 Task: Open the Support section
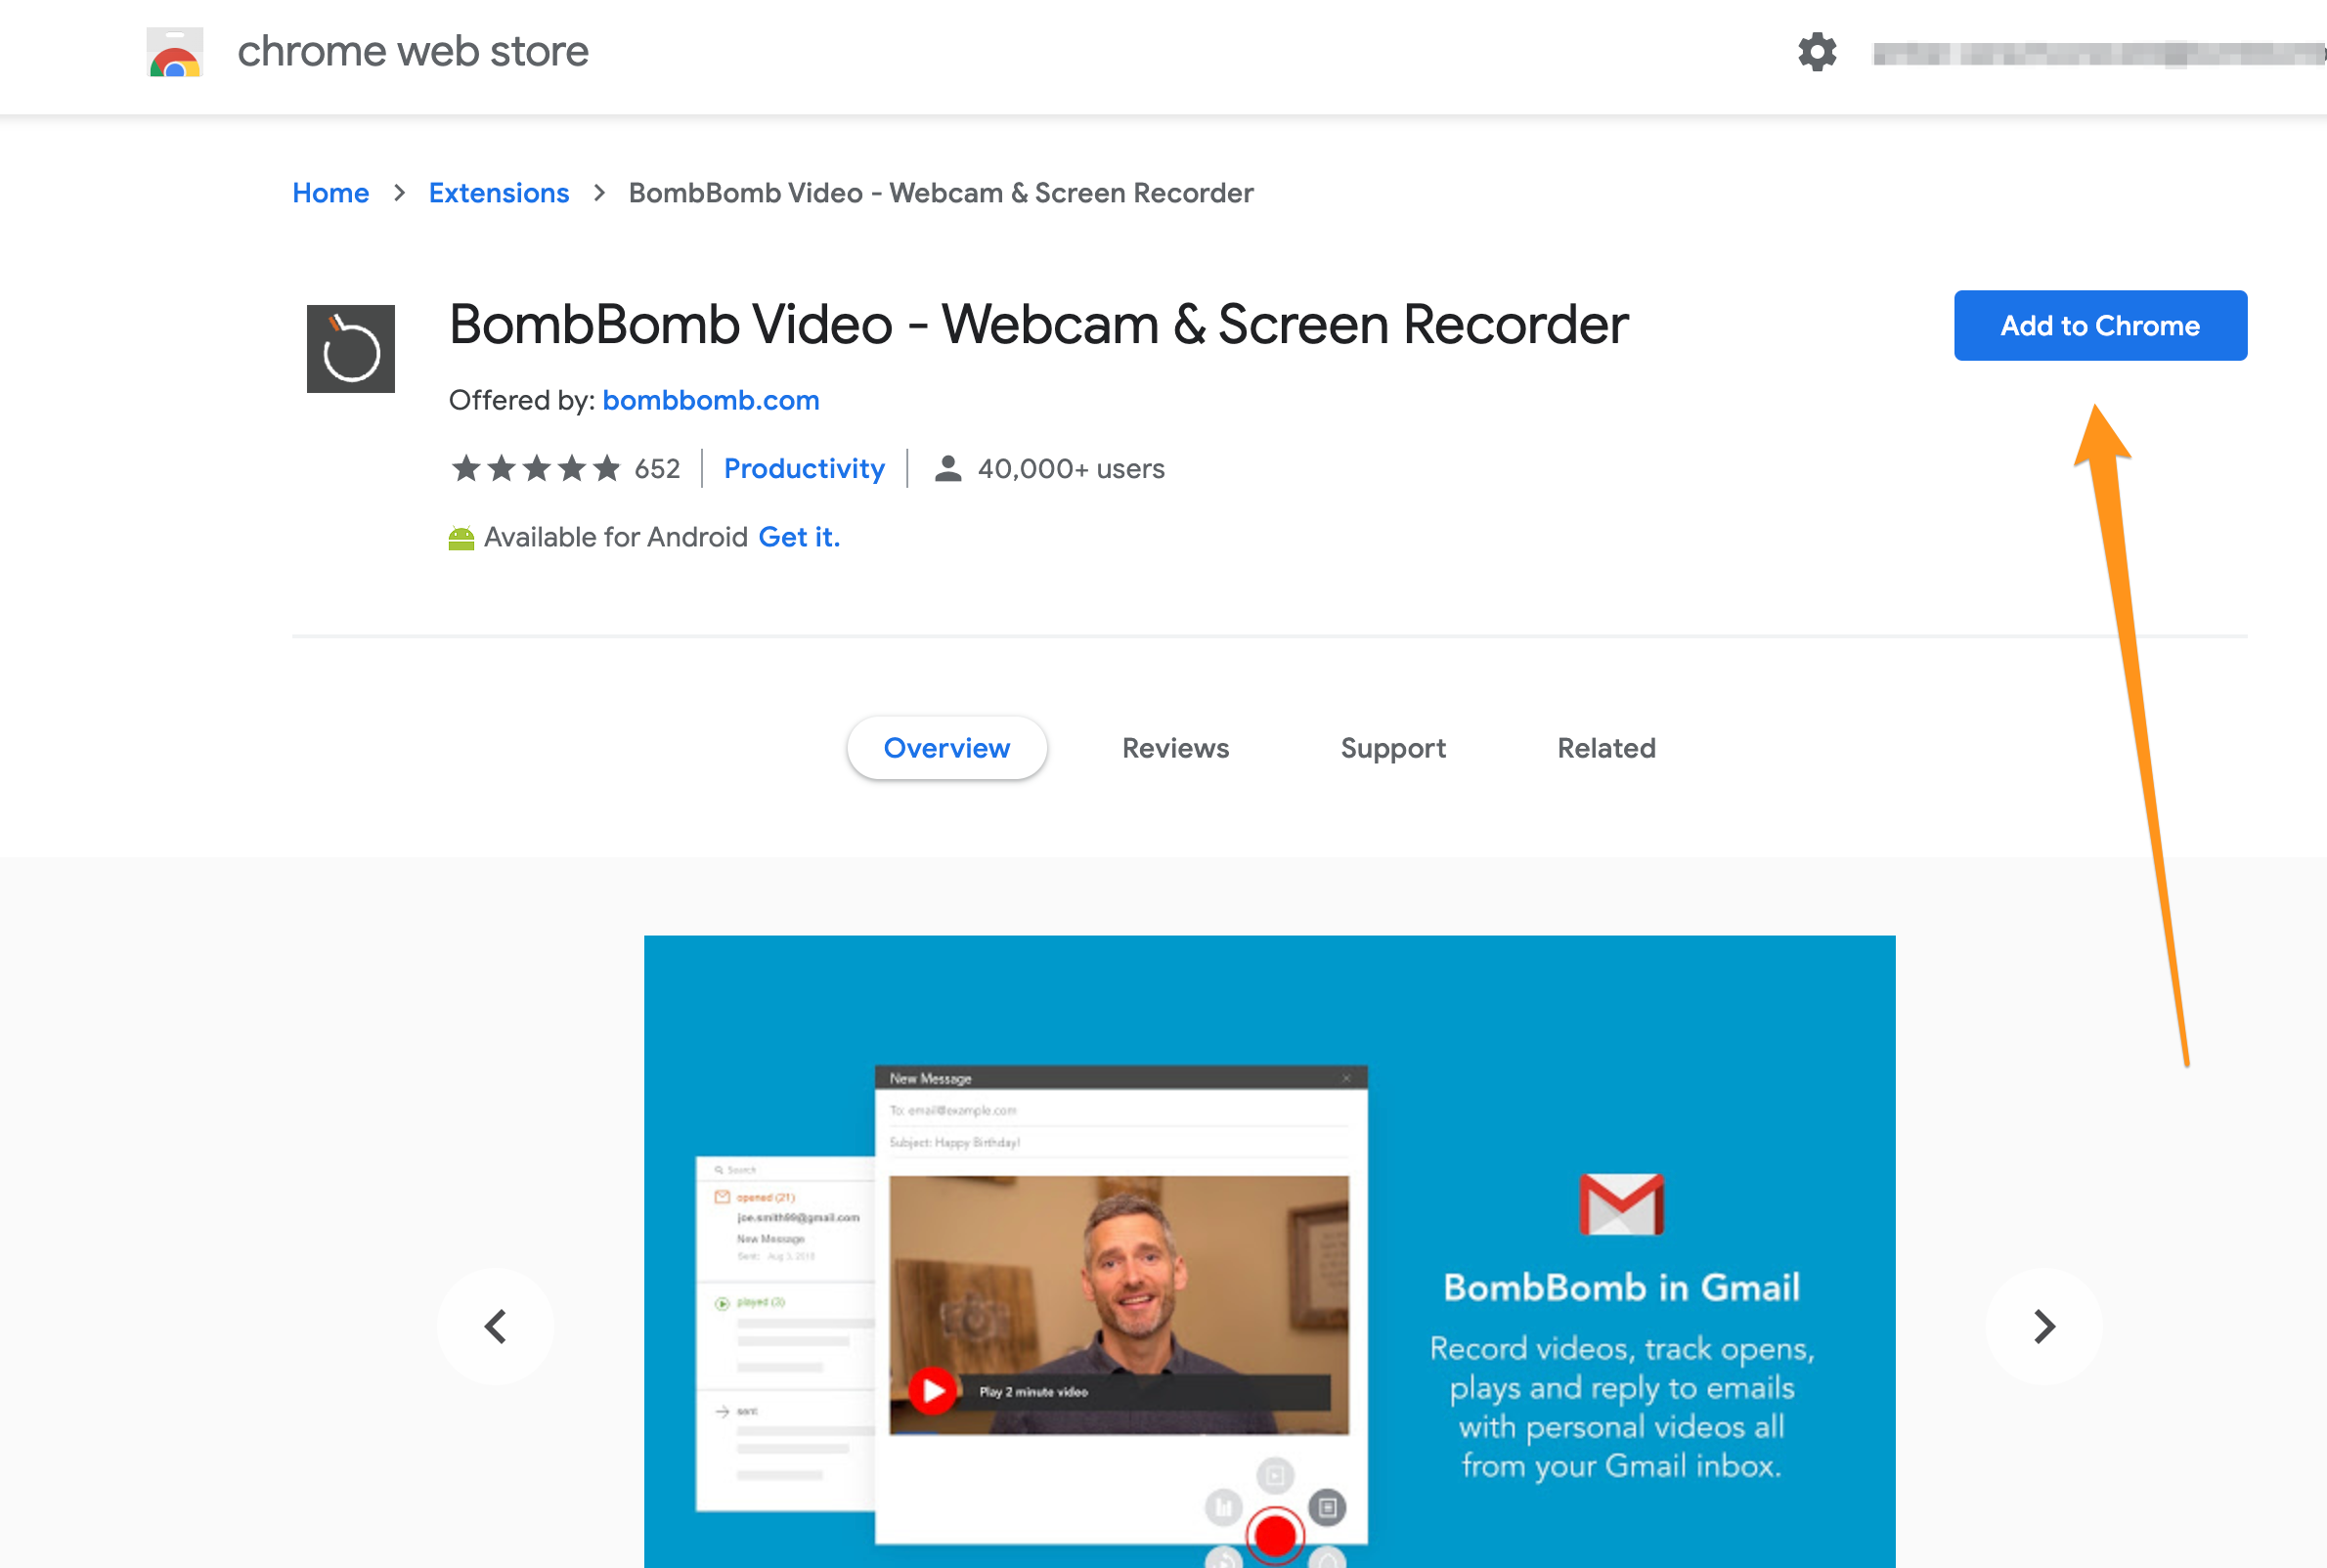[x=1392, y=747]
